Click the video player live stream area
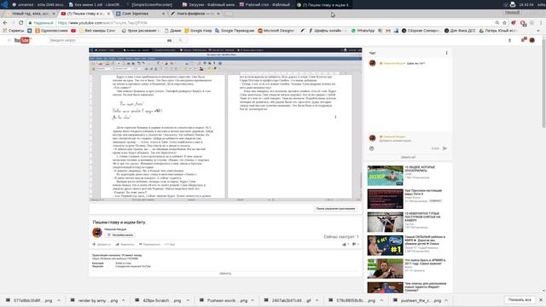This screenshot has width=546, height=307. (x=225, y=125)
